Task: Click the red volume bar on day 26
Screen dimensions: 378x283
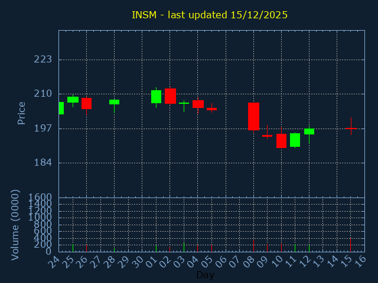Action: 86,248
